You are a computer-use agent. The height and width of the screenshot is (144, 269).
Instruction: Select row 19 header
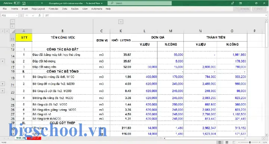click(13, 78)
